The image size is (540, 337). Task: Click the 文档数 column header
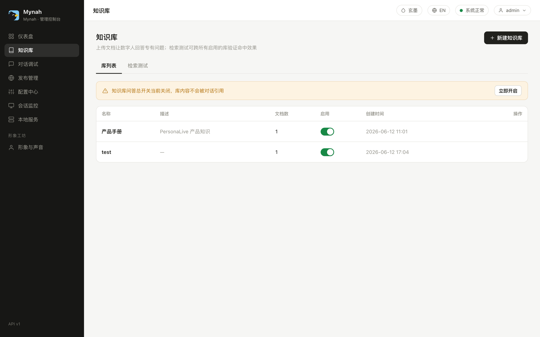282,114
